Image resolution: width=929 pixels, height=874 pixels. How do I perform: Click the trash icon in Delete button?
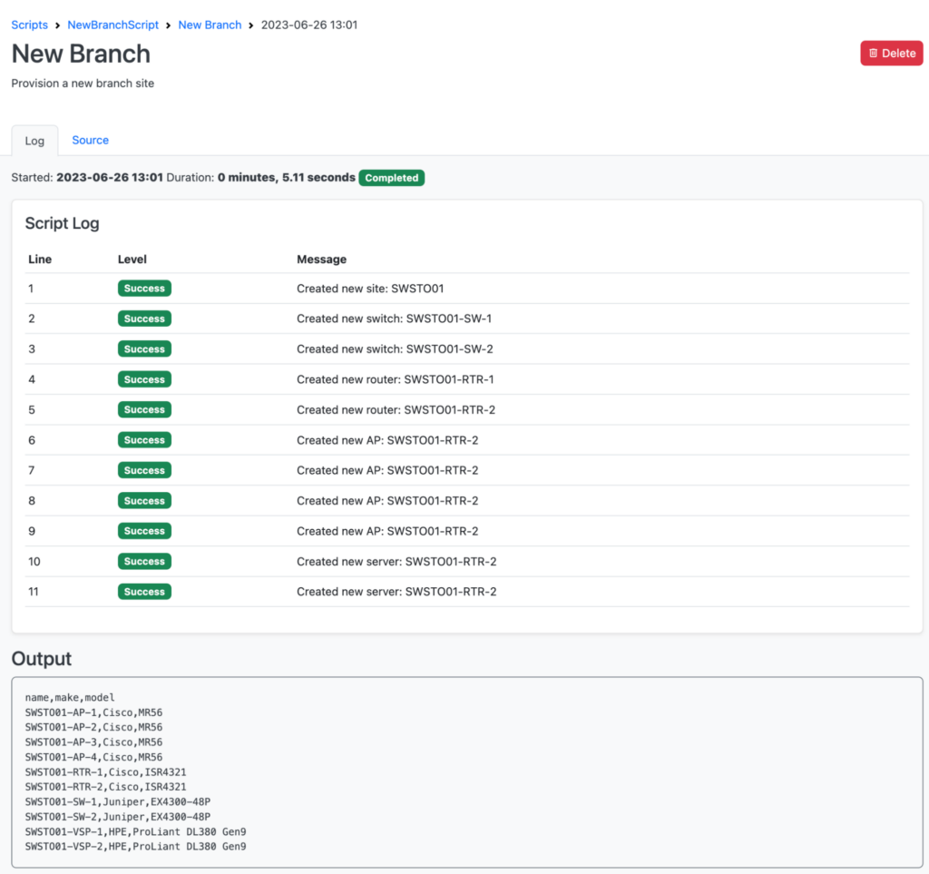point(873,54)
